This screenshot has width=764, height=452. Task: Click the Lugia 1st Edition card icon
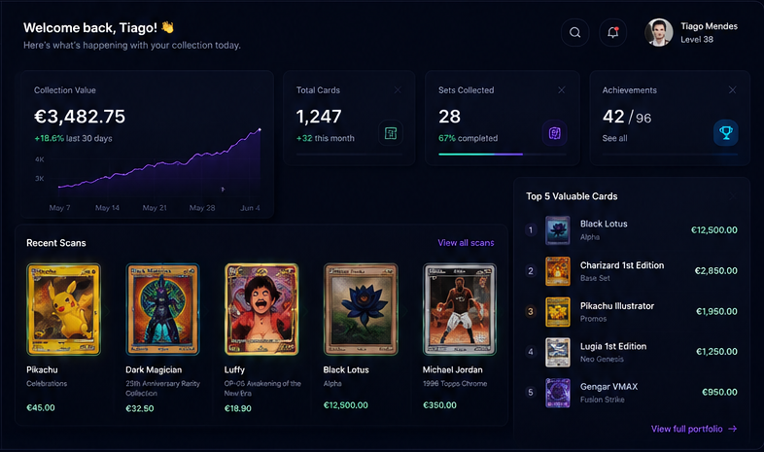(x=557, y=352)
